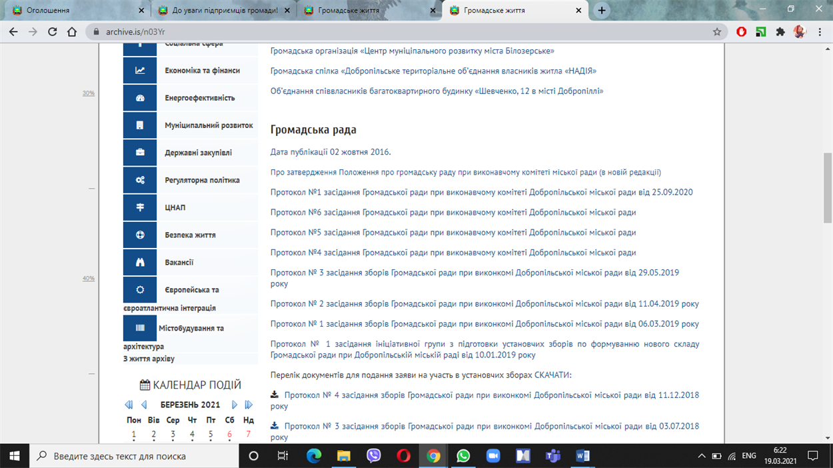Close the Оголошення tab
Screen dimensions: 833x468
click(141, 11)
